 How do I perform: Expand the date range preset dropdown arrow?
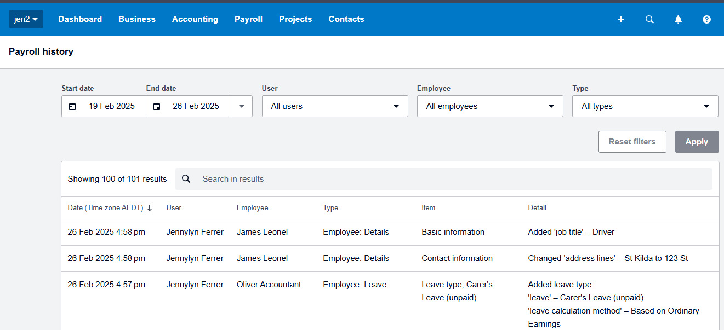[x=242, y=106]
